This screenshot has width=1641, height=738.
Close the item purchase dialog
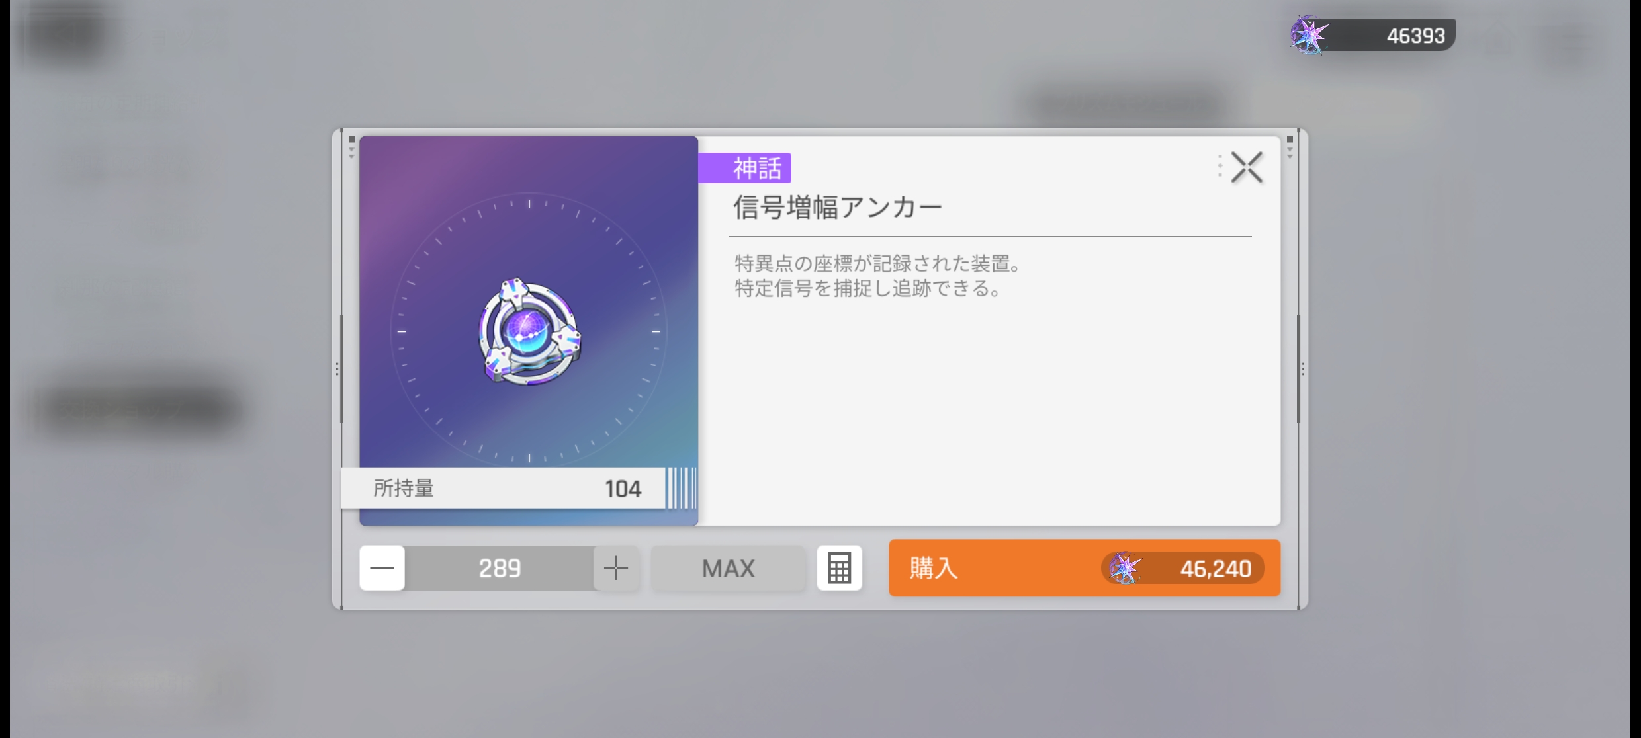pos(1247,167)
